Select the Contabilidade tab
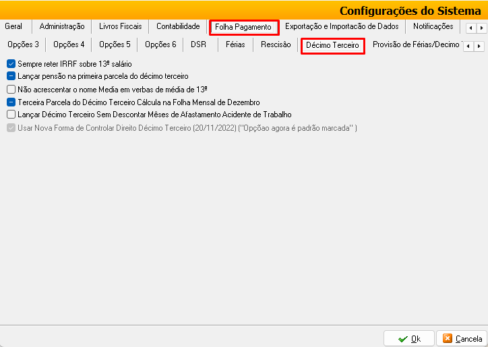This screenshot has height=347, width=488. point(178,27)
